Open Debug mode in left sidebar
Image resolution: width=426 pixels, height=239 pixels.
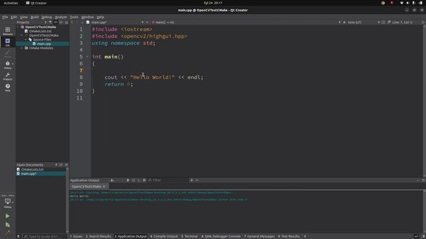(7, 65)
